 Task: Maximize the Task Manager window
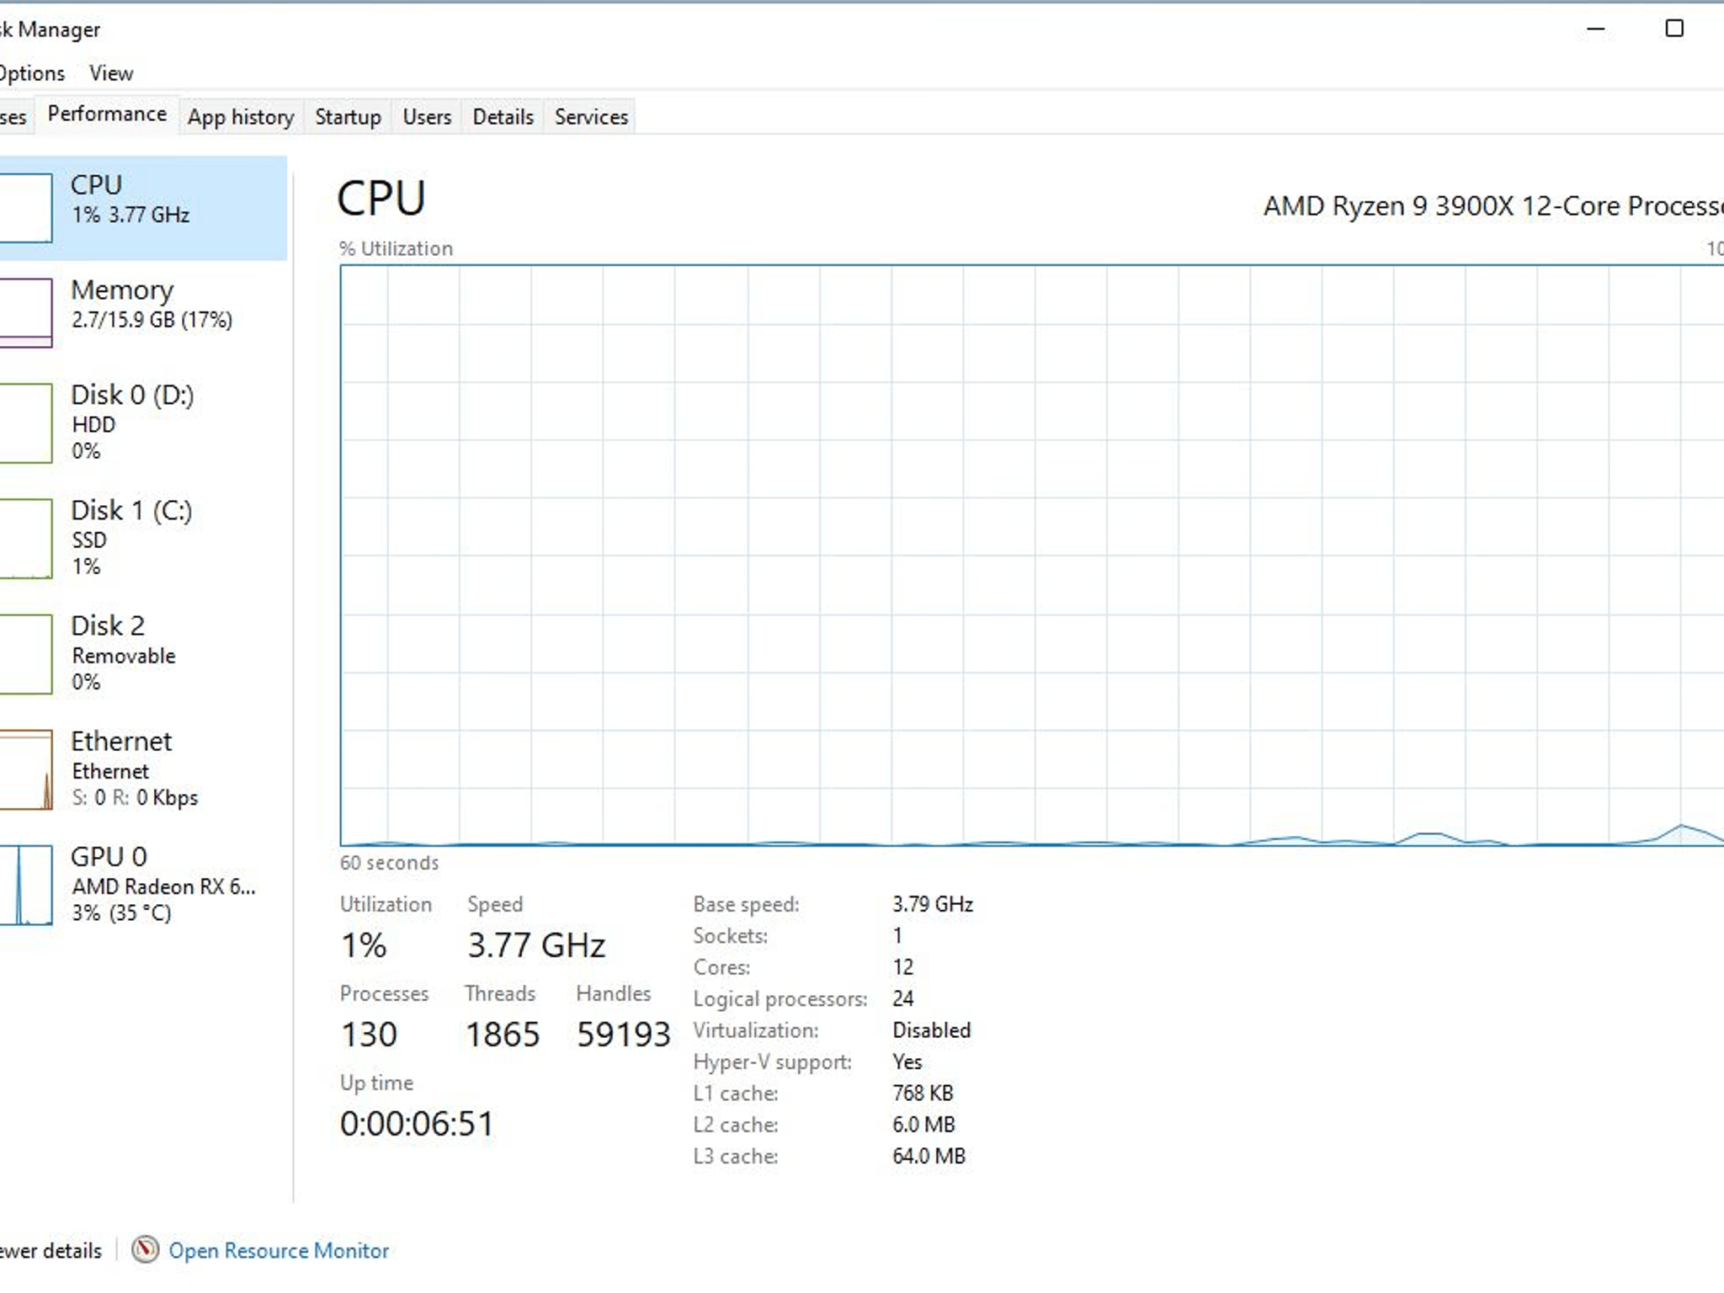click(1674, 29)
